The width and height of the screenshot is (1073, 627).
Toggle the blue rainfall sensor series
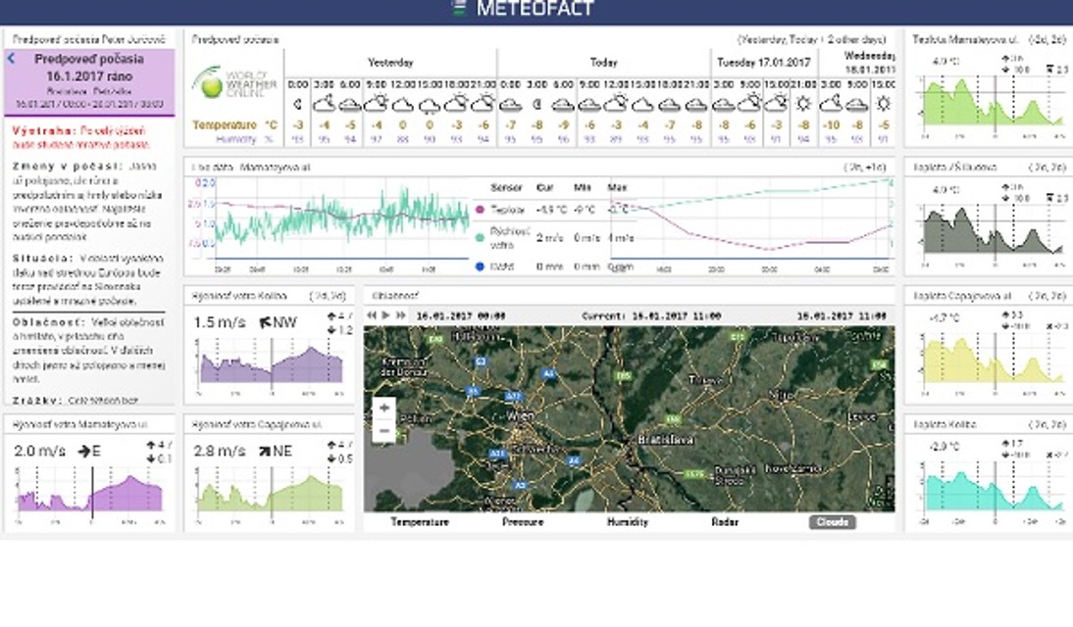click(x=479, y=265)
